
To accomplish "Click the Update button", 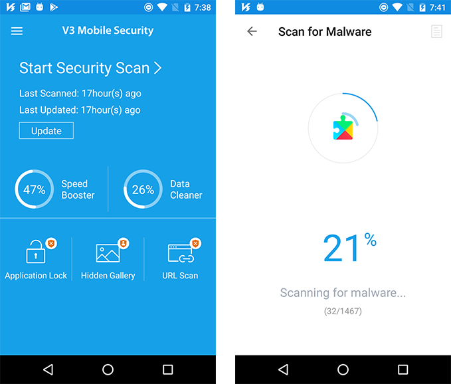I will [x=46, y=131].
